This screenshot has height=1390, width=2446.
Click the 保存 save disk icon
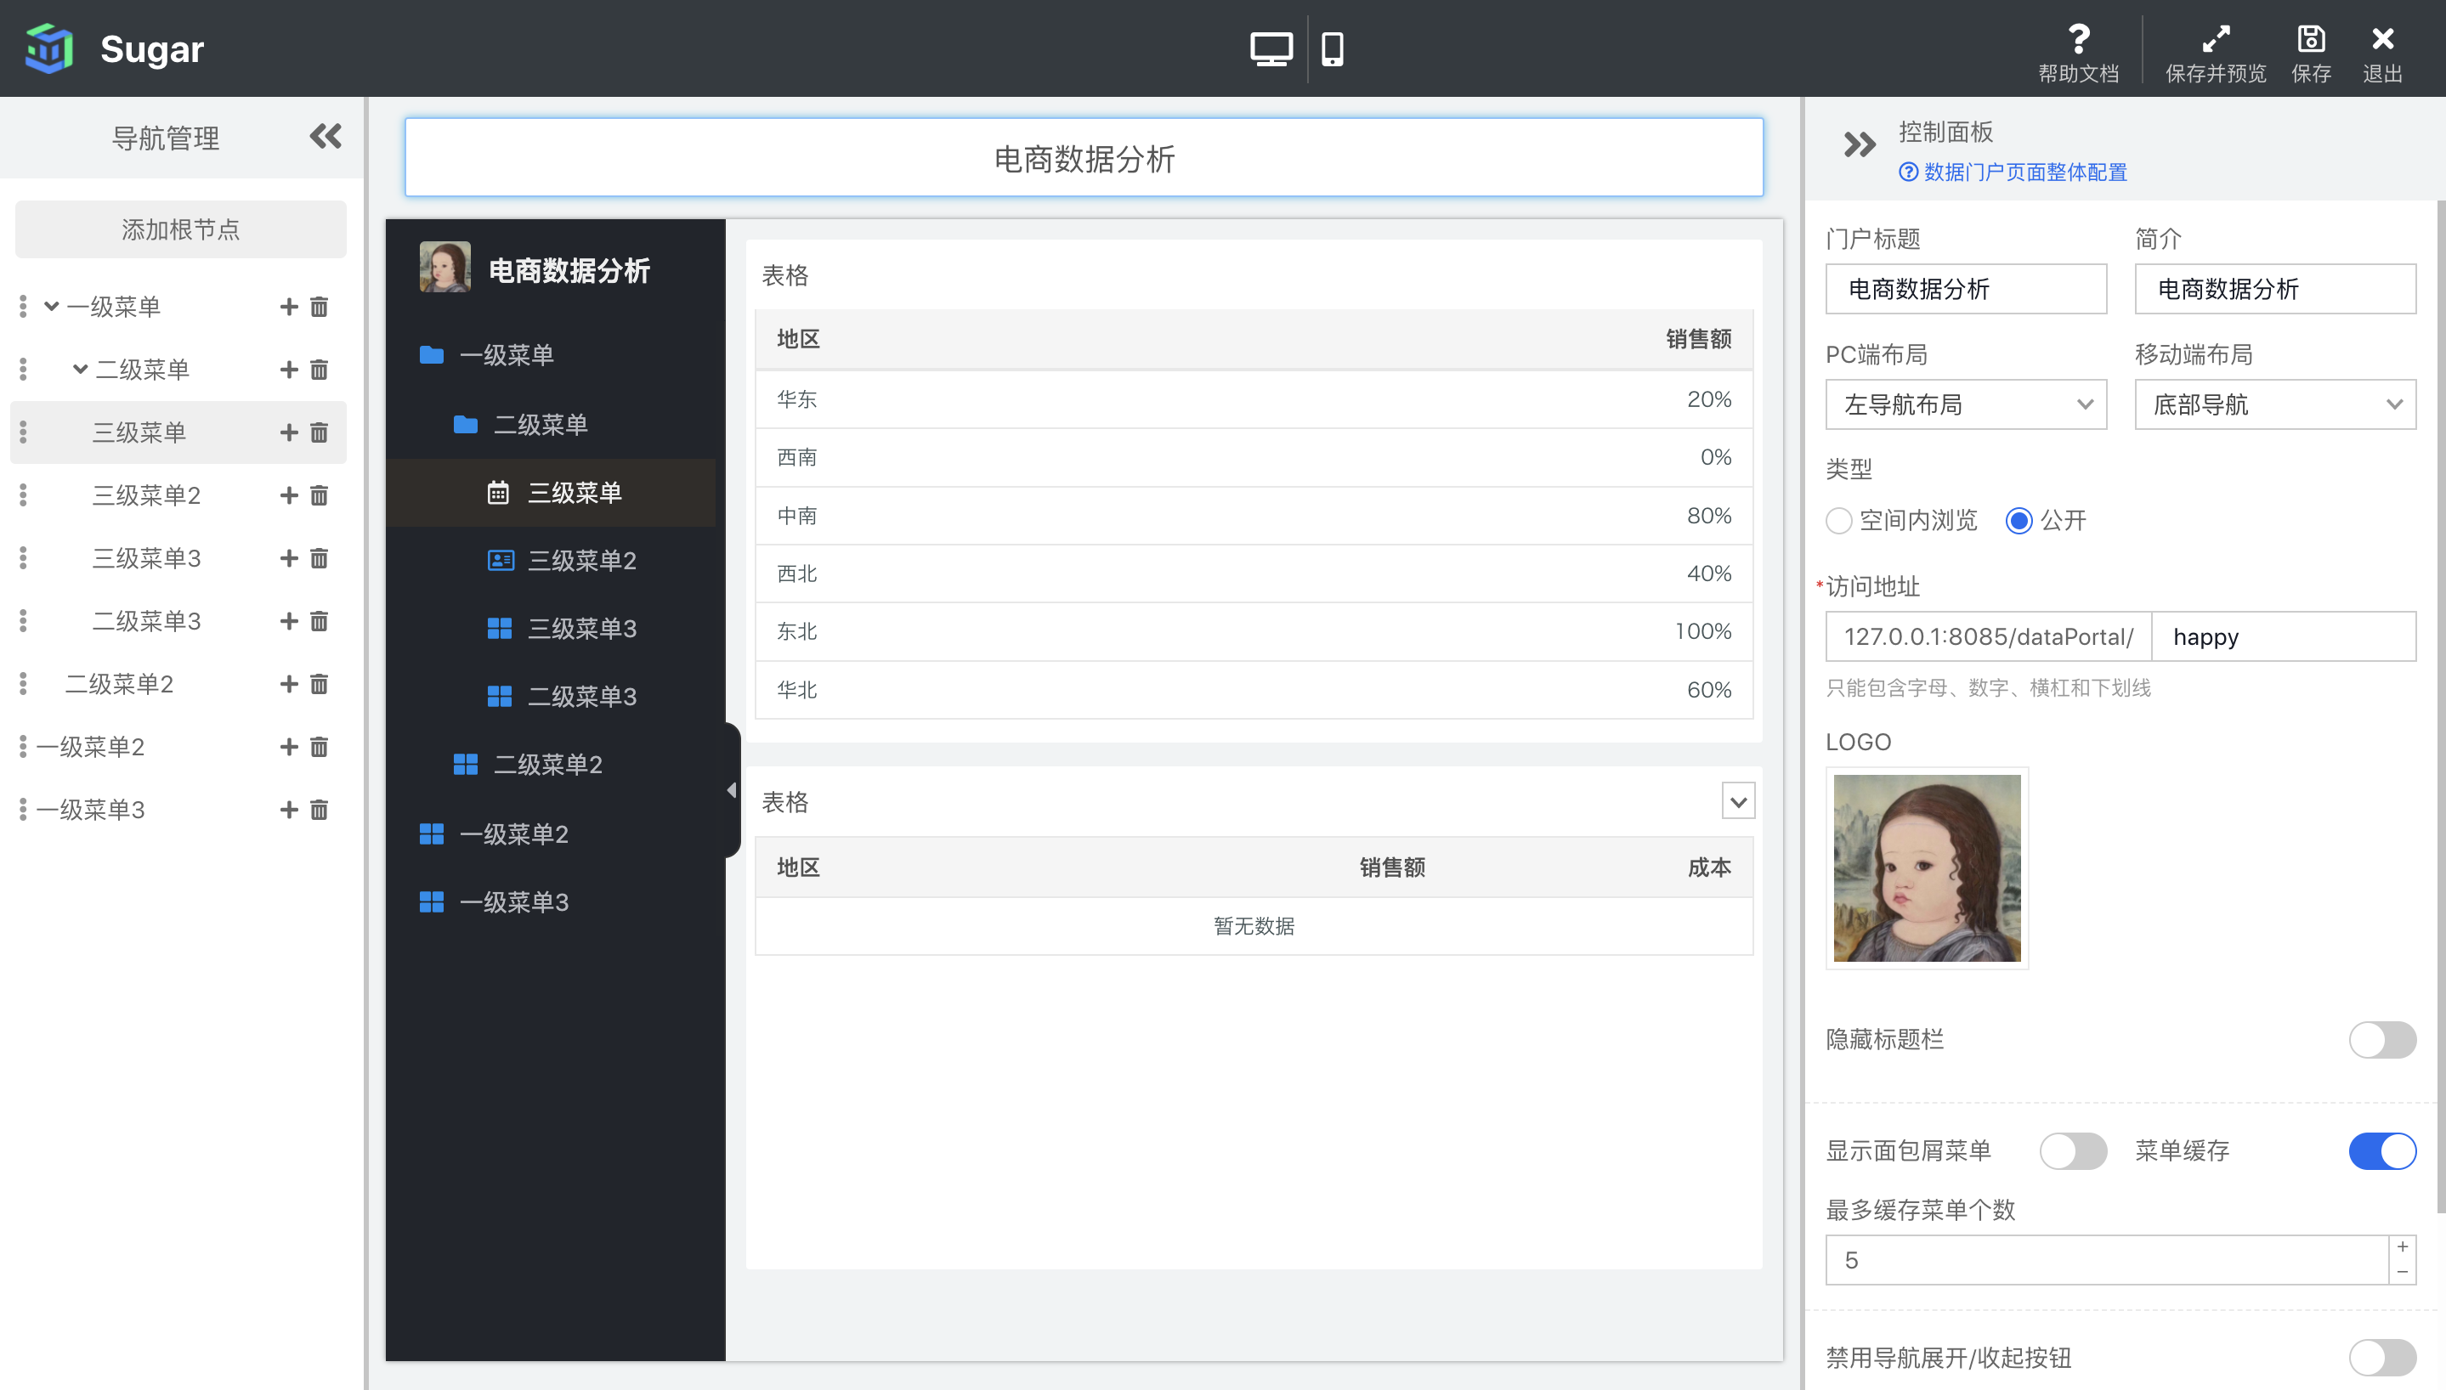point(2310,39)
